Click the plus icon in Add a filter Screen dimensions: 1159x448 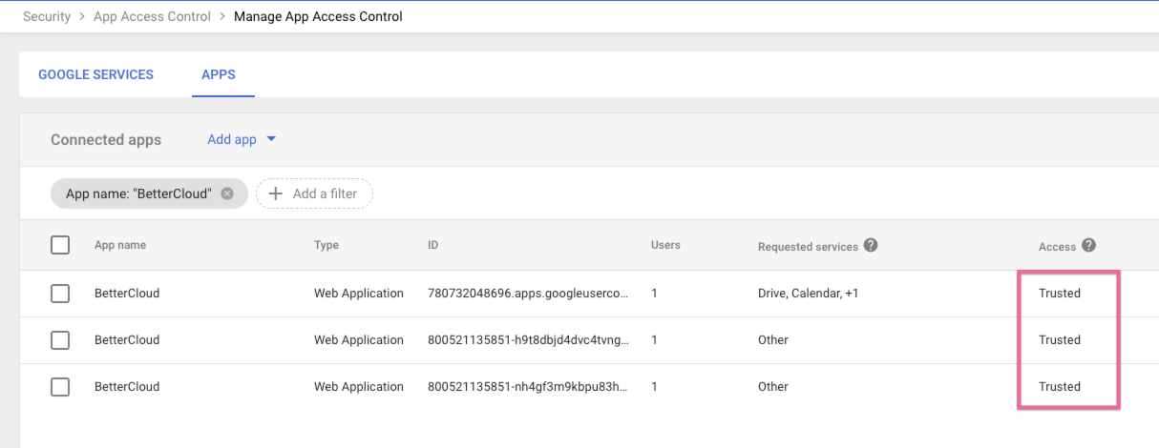[x=276, y=193]
